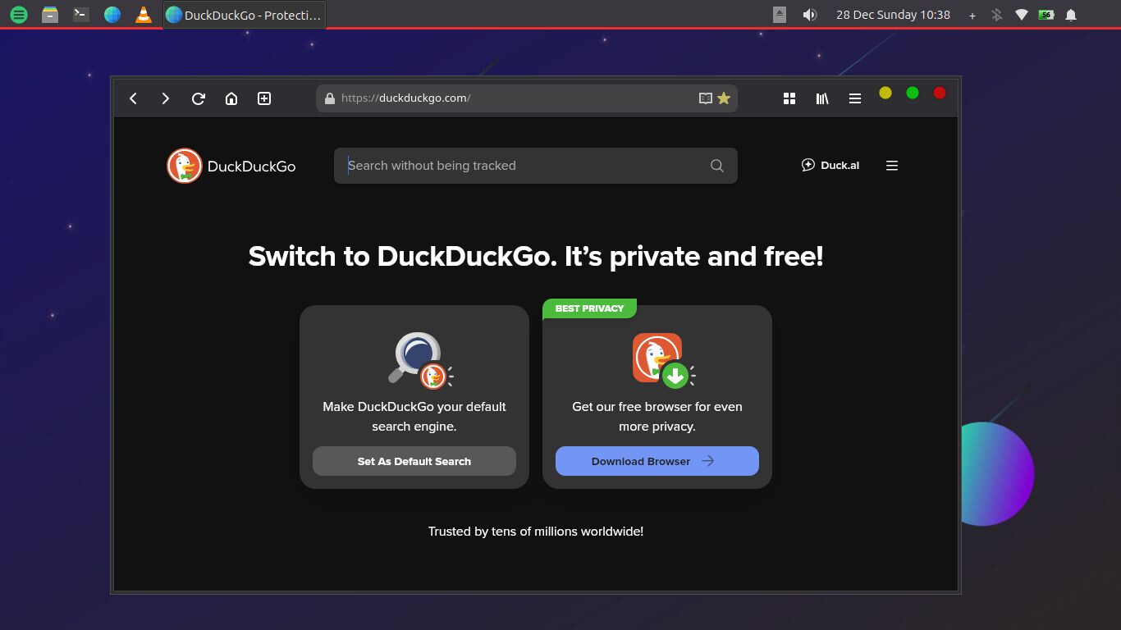Viewport: 1121px width, 630px height.
Task: Reload the current page
Action: click(x=199, y=98)
